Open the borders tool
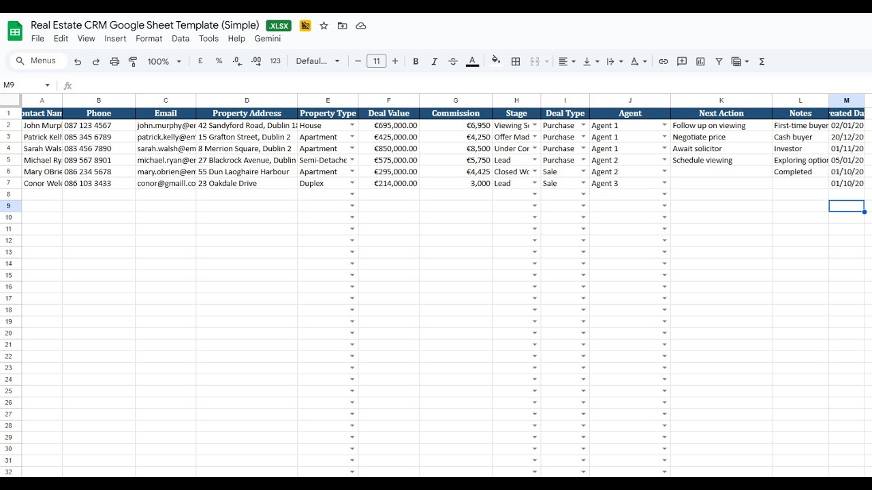This screenshot has width=872, height=490. tap(516, 61)
